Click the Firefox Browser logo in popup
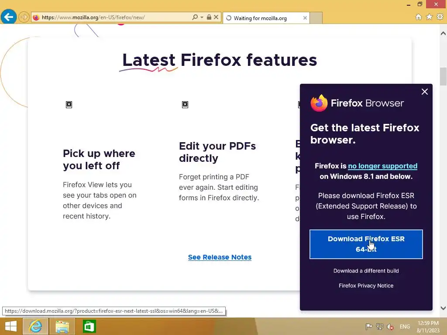The height and width of the screenshot is (335, 447). point(357,103)
